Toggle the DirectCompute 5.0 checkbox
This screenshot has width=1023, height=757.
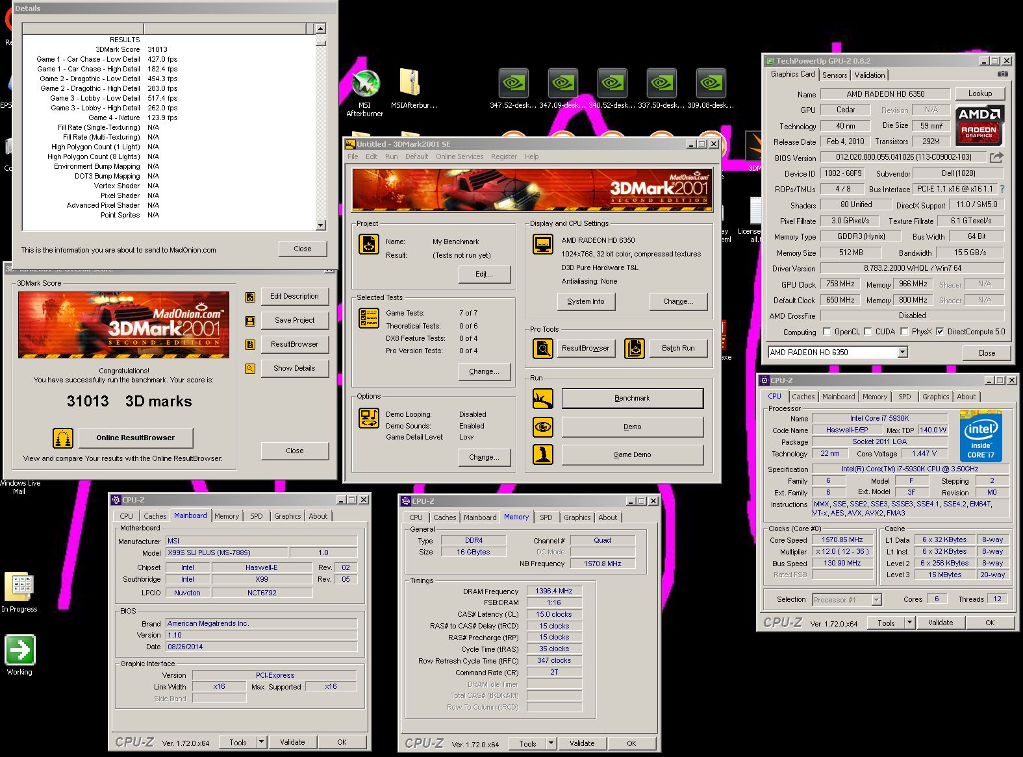pos(940,331)
